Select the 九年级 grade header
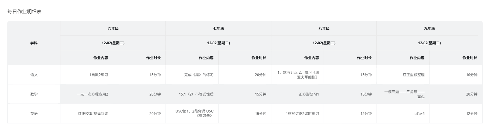This screenshot has height=131, width=490. 429,29
